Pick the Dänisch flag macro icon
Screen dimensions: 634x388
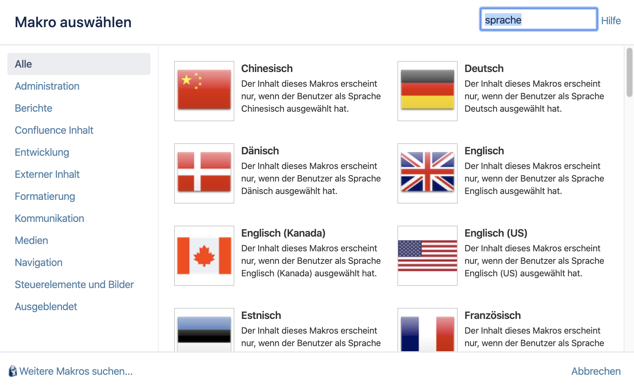pyautogui.click(x=204, y=173)
